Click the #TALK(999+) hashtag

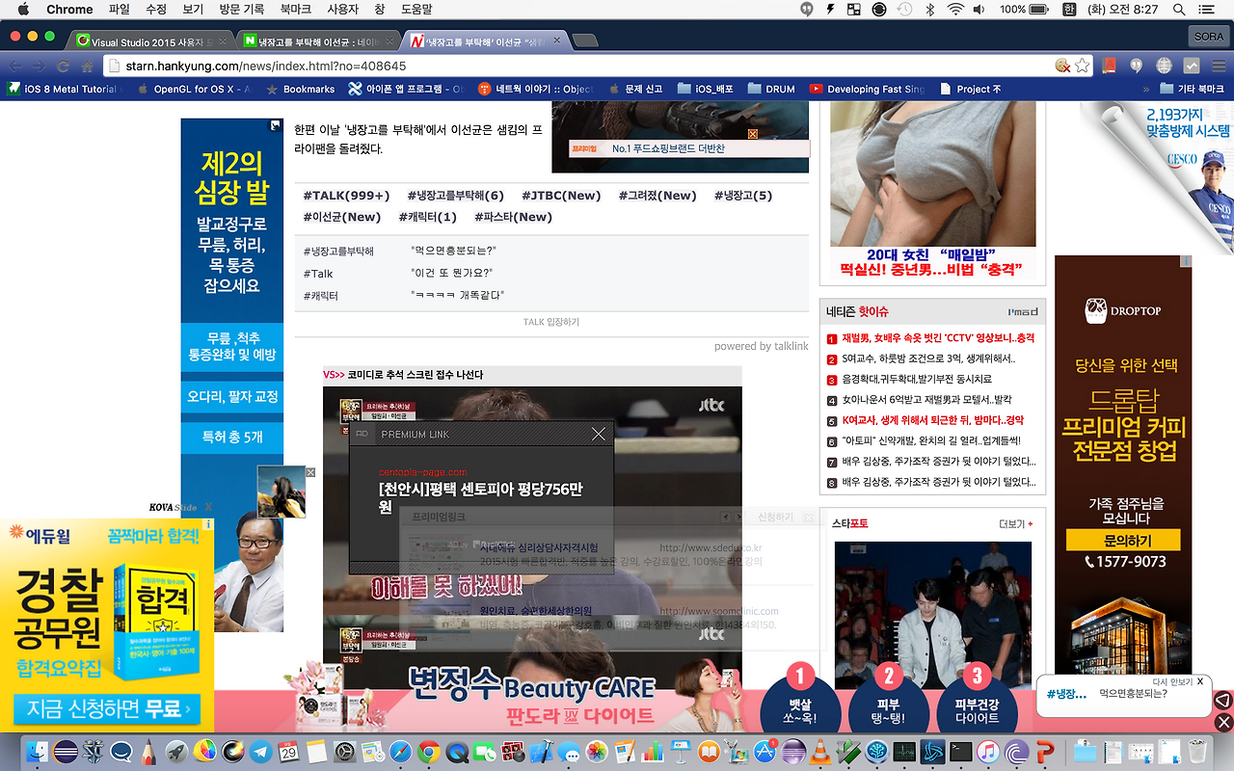[346, 196]
